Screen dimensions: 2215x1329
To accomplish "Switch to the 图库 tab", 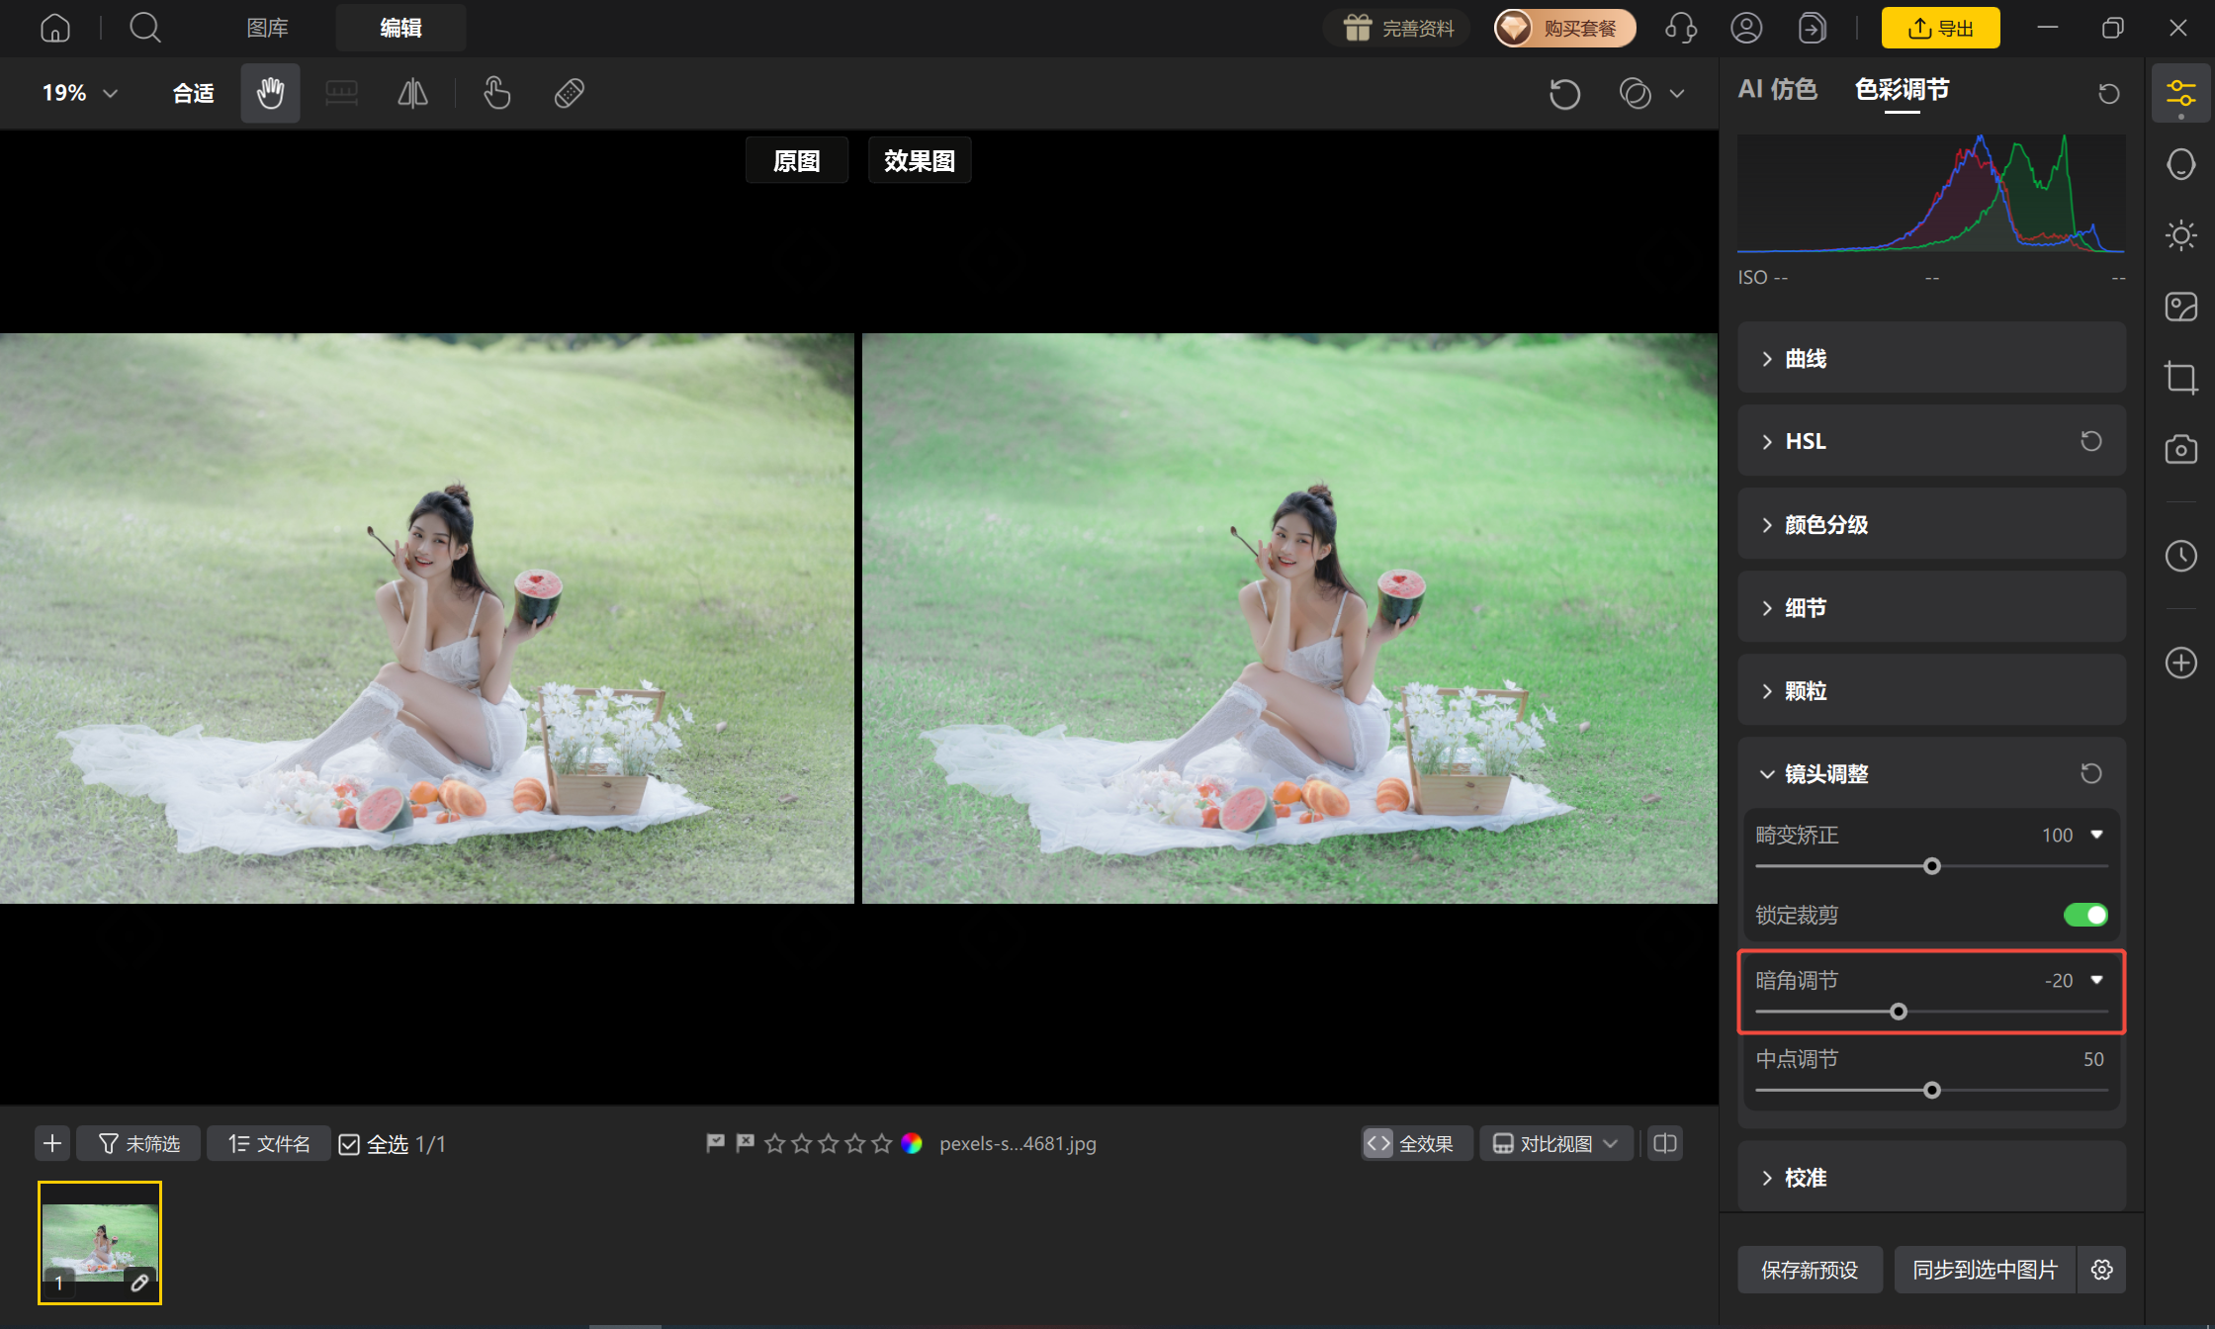I will [267, 28].
